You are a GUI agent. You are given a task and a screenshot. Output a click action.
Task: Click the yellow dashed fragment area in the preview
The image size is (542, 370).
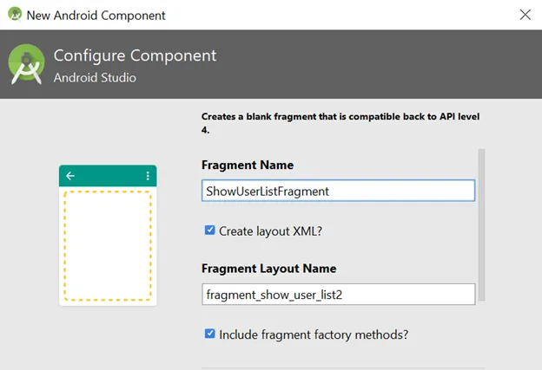108,245
